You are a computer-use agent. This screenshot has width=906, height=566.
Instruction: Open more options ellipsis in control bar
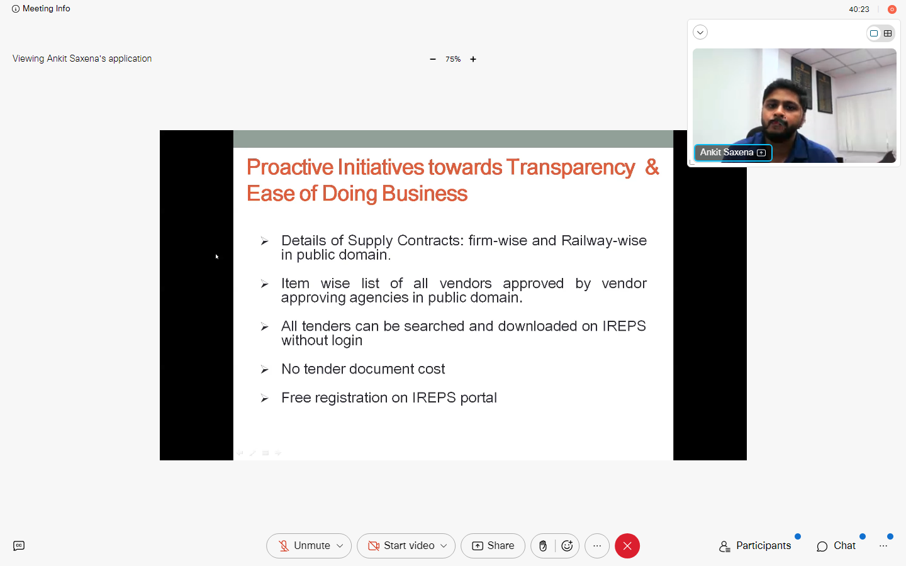click(597, 546)
